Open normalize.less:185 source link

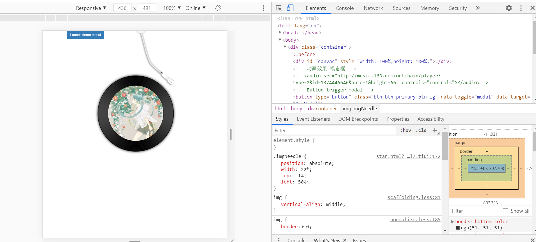click(x=415, y=219)
